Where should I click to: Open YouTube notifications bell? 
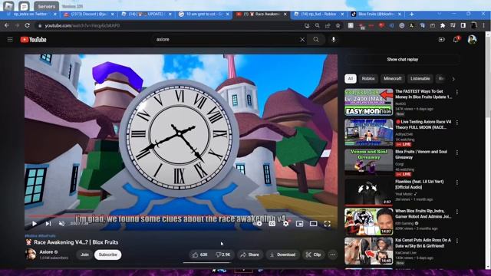coord(456,39)
